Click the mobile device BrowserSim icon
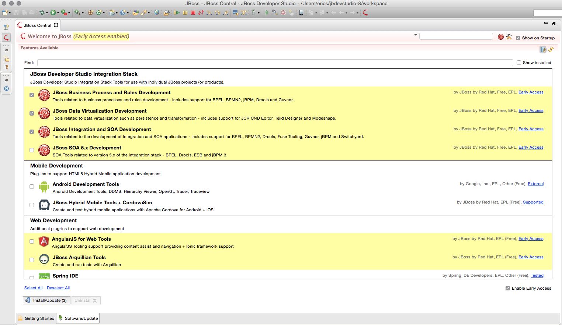 [x=301, y=13]
